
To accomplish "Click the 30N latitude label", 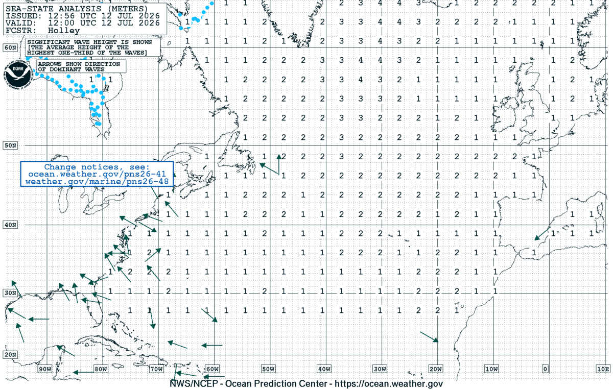I will [x=10, y=293].
